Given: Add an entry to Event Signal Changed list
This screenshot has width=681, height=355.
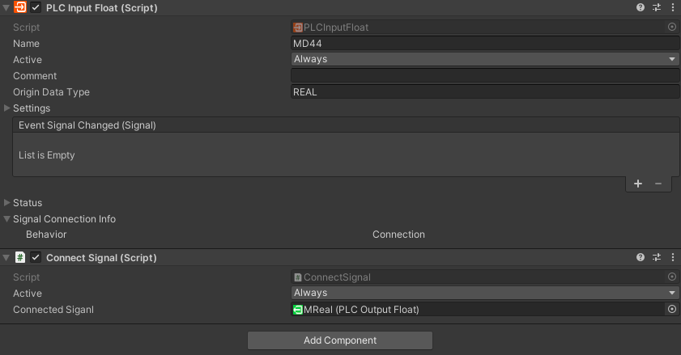Looking at the screenshot, I should coord(638,184).
